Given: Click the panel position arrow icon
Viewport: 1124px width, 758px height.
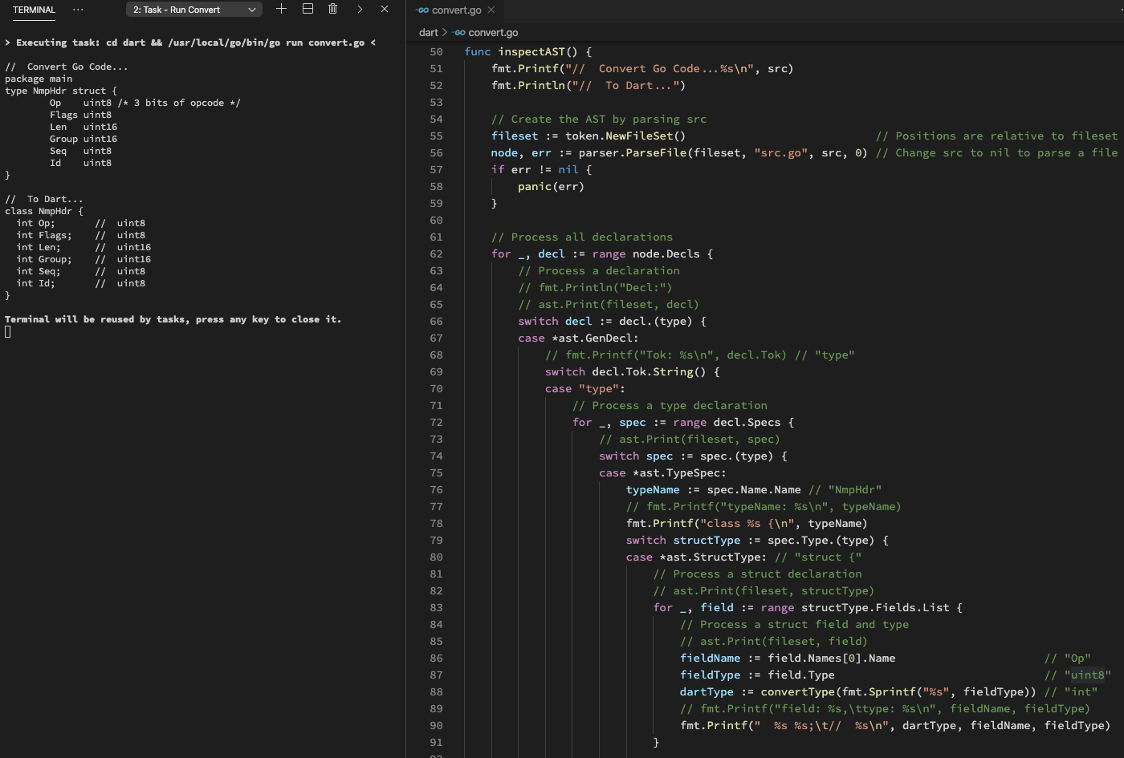Looking at the screenshot, I should [x=360, y=9].
